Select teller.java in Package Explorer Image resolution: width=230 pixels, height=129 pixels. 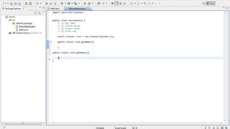pyautogui.click(x=22, y=30)
